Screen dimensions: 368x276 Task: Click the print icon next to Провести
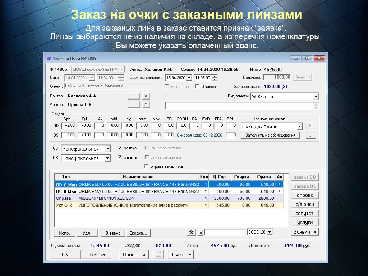tap(158, 254)
